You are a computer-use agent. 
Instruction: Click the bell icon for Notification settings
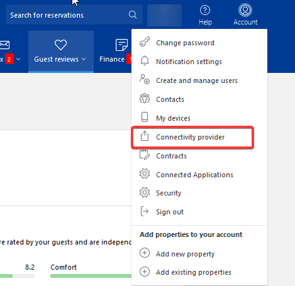pyautogui.click(x=145, y=61)
